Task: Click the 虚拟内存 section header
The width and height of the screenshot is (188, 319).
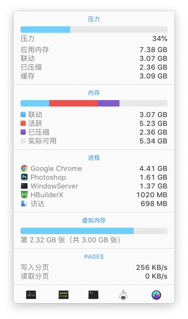Action: click(x=94, y=220)
